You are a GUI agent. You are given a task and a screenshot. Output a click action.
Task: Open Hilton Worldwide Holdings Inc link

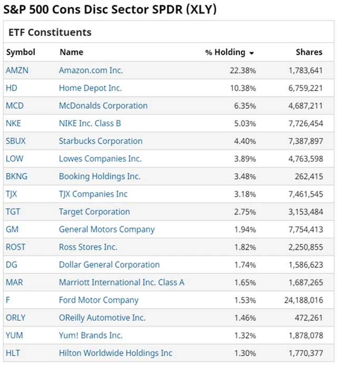pos(115,353)
